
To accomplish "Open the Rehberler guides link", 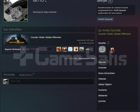I will tap(103, 96).
